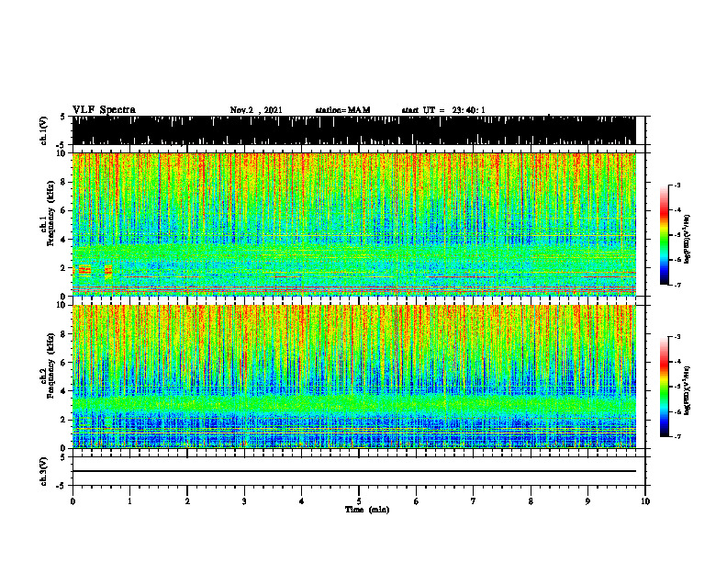Click the time axis tick label '6'
This screenshot has width=727, height=562.
point(417,501)
